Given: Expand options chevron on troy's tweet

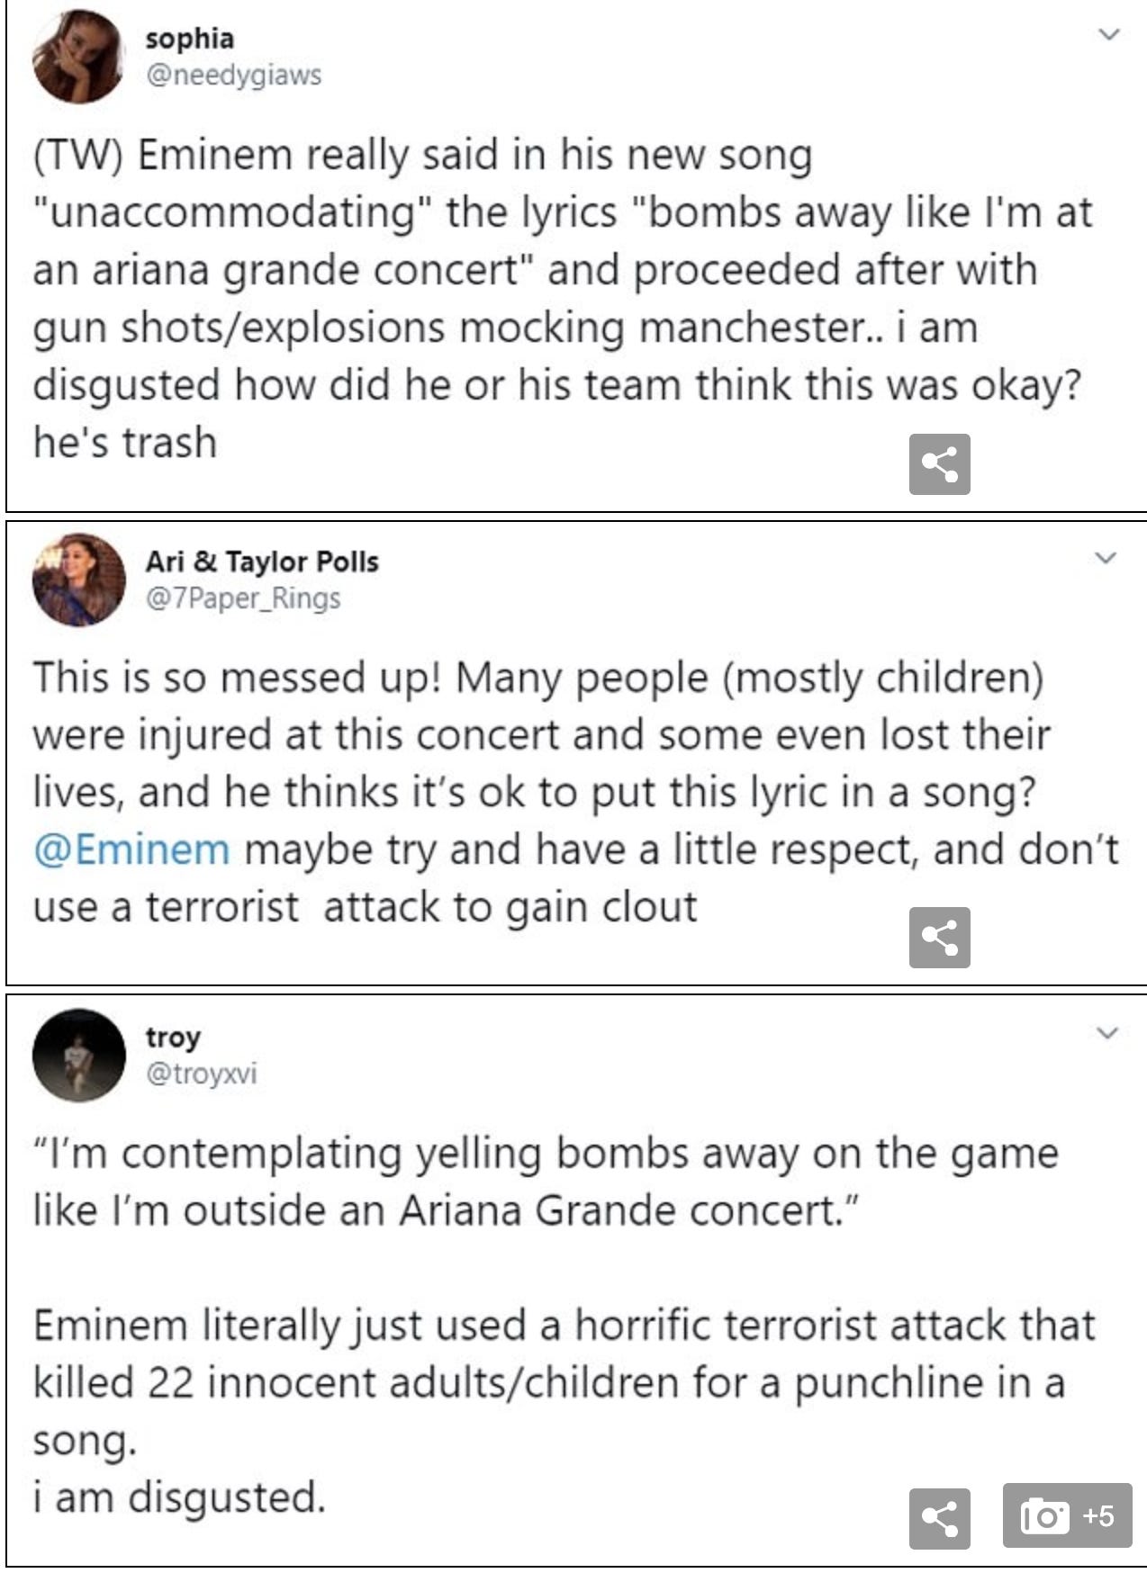Looking at the screenshot, I should click(1106, 1032).
